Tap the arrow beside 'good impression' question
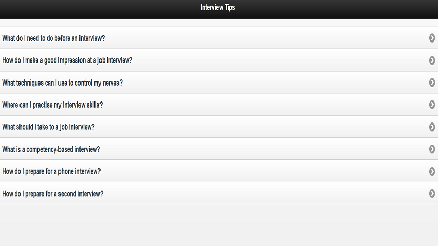 pyautogui.click(x=432, y=60)
